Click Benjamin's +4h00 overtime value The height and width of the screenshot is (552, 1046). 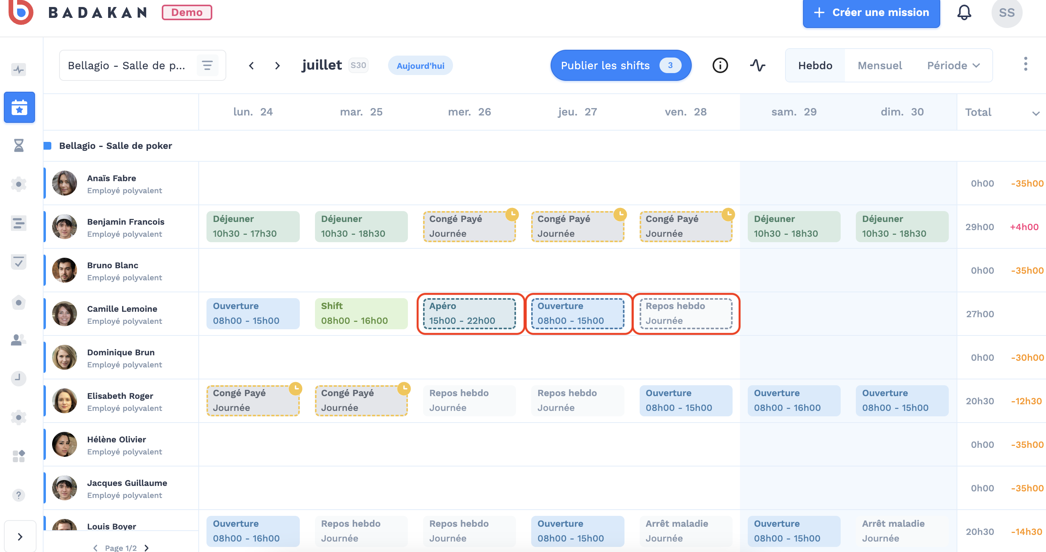tap(1024, 227)
